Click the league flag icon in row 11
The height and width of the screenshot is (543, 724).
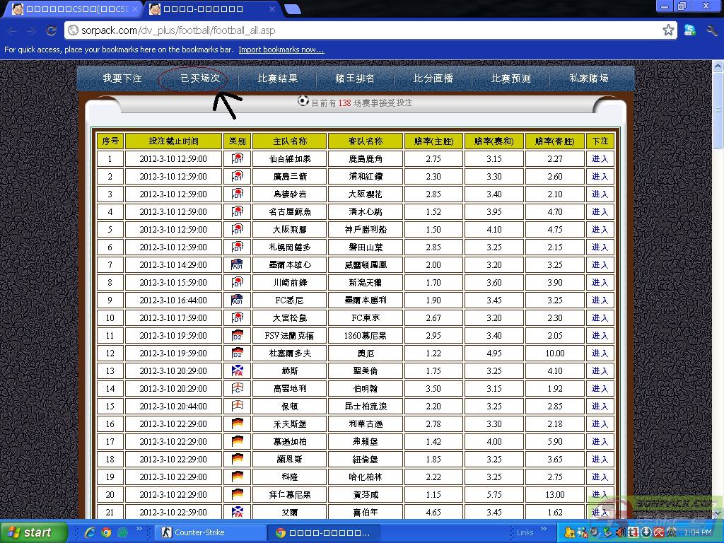pyautogui.click(x=238, y=335)
